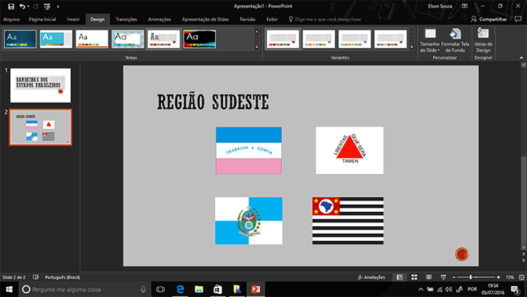Apply the black theme with colorful edges

click(200, 39)
